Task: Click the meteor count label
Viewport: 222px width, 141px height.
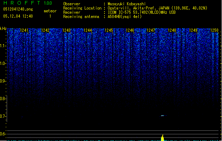Action: tap(50, 11)
